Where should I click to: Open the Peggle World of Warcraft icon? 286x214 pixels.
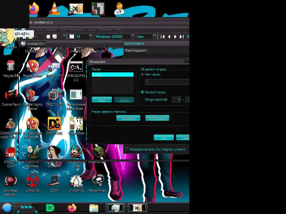[x=32, y=128]
